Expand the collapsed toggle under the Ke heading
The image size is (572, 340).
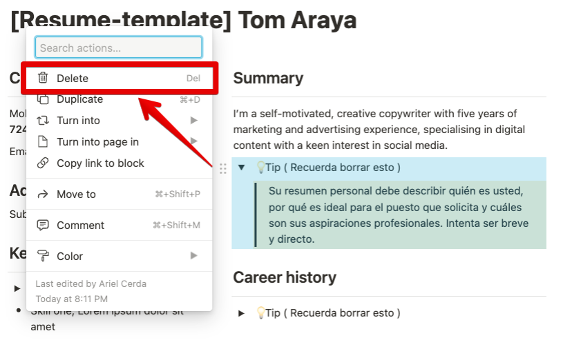tap(17, 289)
